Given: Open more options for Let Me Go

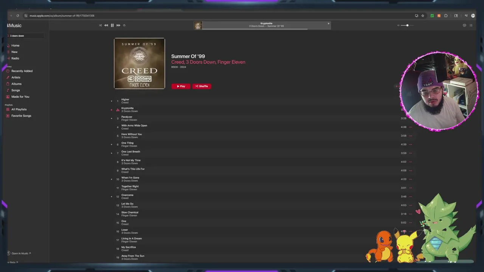Looking at the screenshot, I should click(x=411, y=206).
